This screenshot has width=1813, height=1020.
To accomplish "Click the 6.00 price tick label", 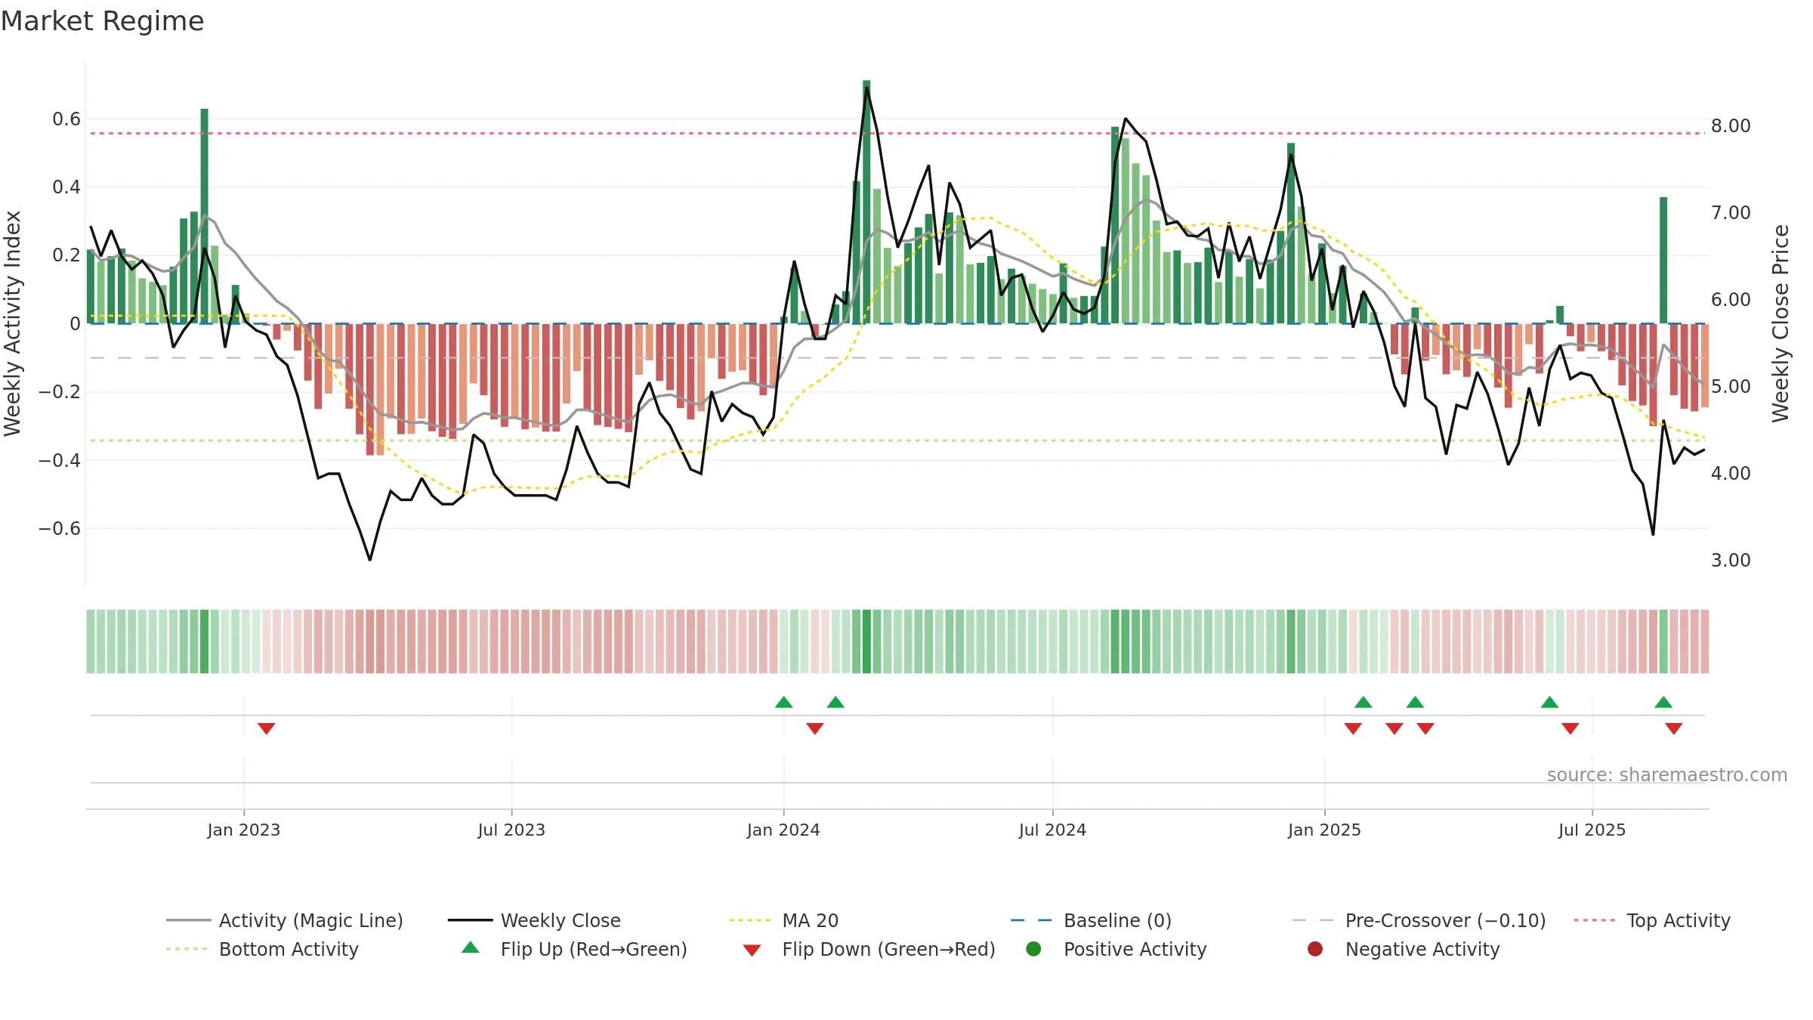I will 1731,300.
